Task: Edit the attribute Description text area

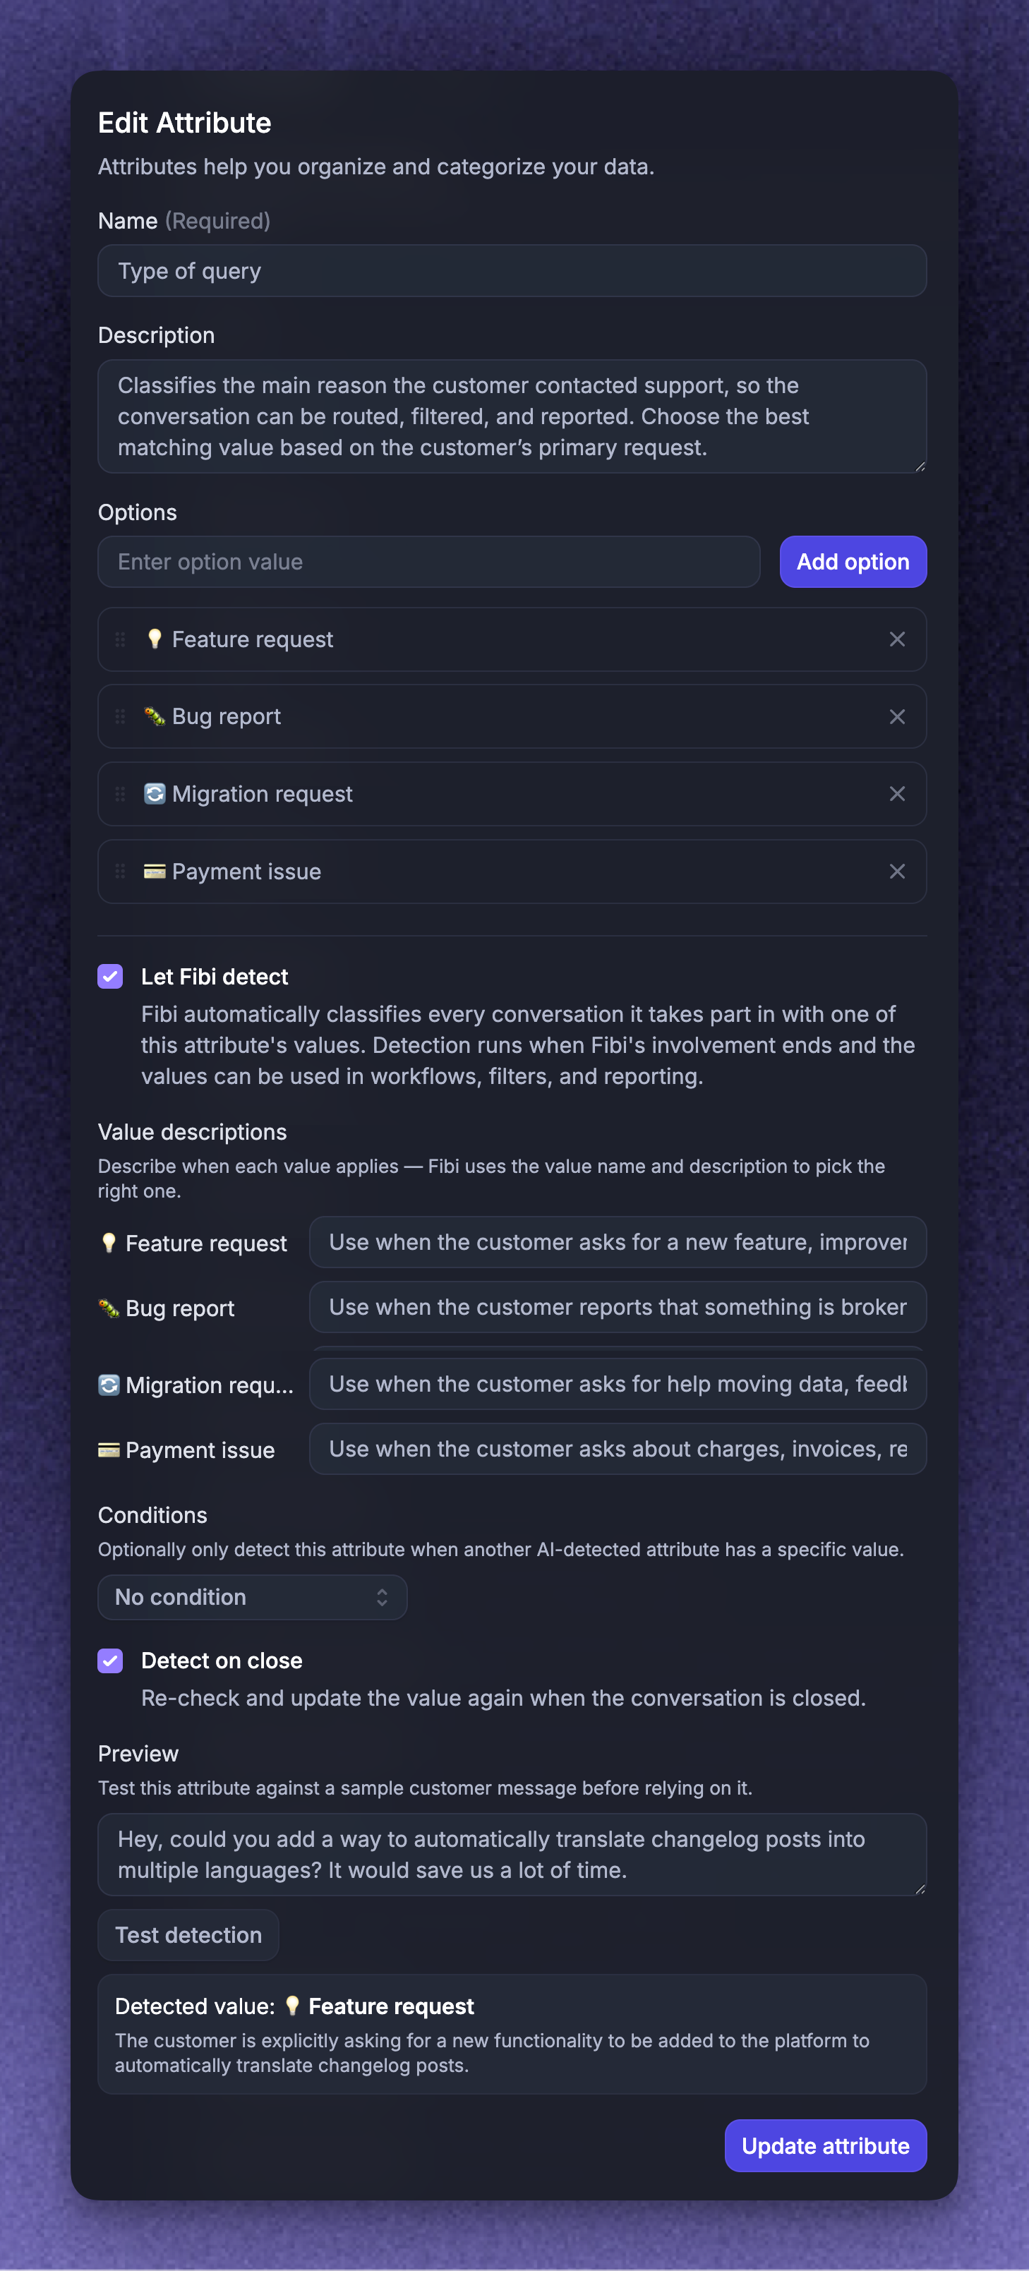Action: coord(512,416)
